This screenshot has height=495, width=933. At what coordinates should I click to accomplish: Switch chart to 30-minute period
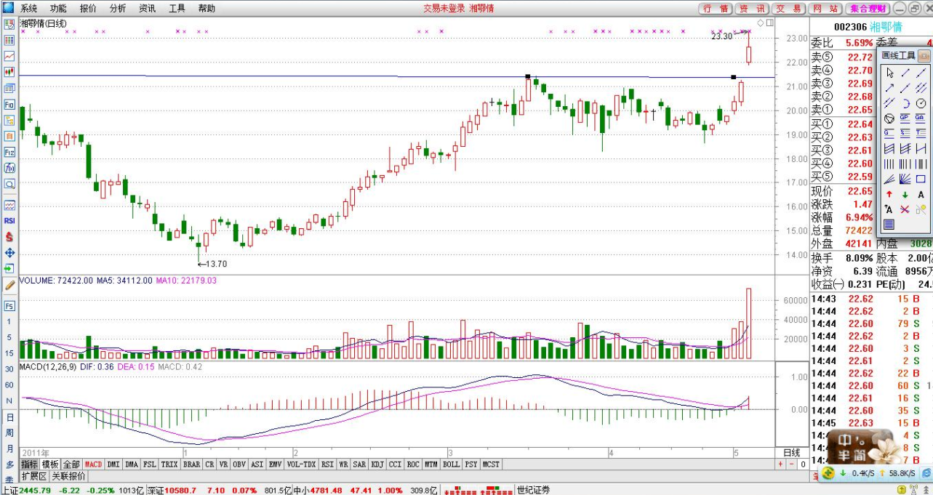9,369
